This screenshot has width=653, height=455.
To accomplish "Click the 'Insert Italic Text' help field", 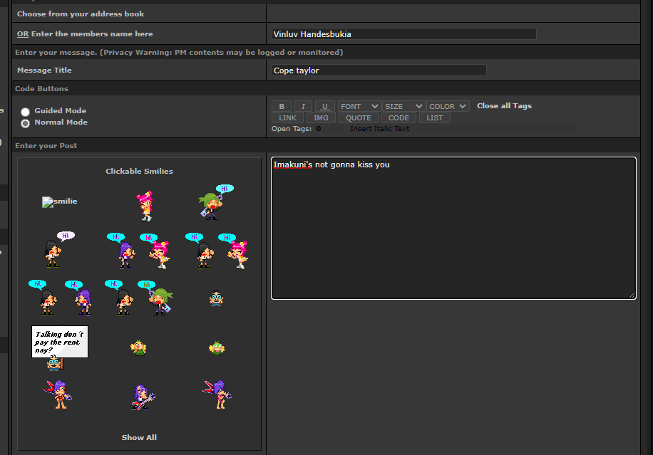I will 462,129.
